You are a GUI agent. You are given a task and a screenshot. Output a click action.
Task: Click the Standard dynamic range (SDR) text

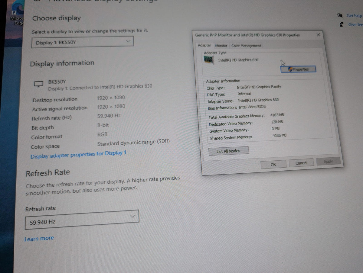pos(133,142)
